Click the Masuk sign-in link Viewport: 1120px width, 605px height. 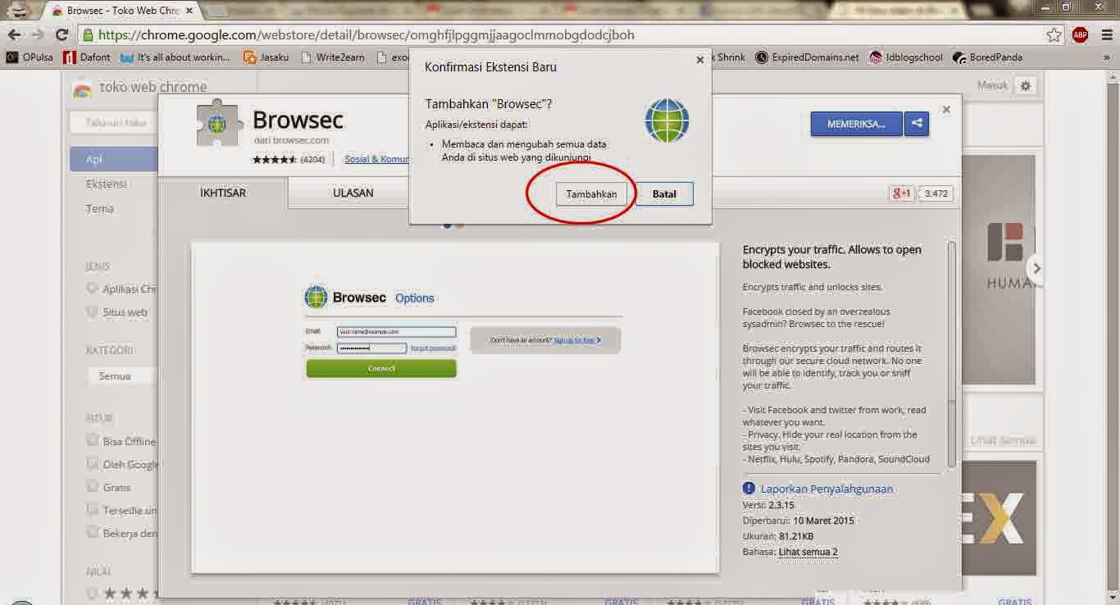991,85
